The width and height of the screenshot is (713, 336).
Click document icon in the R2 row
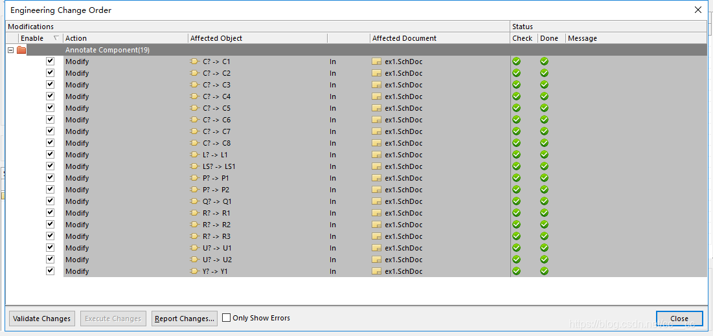tap(377, 225)
